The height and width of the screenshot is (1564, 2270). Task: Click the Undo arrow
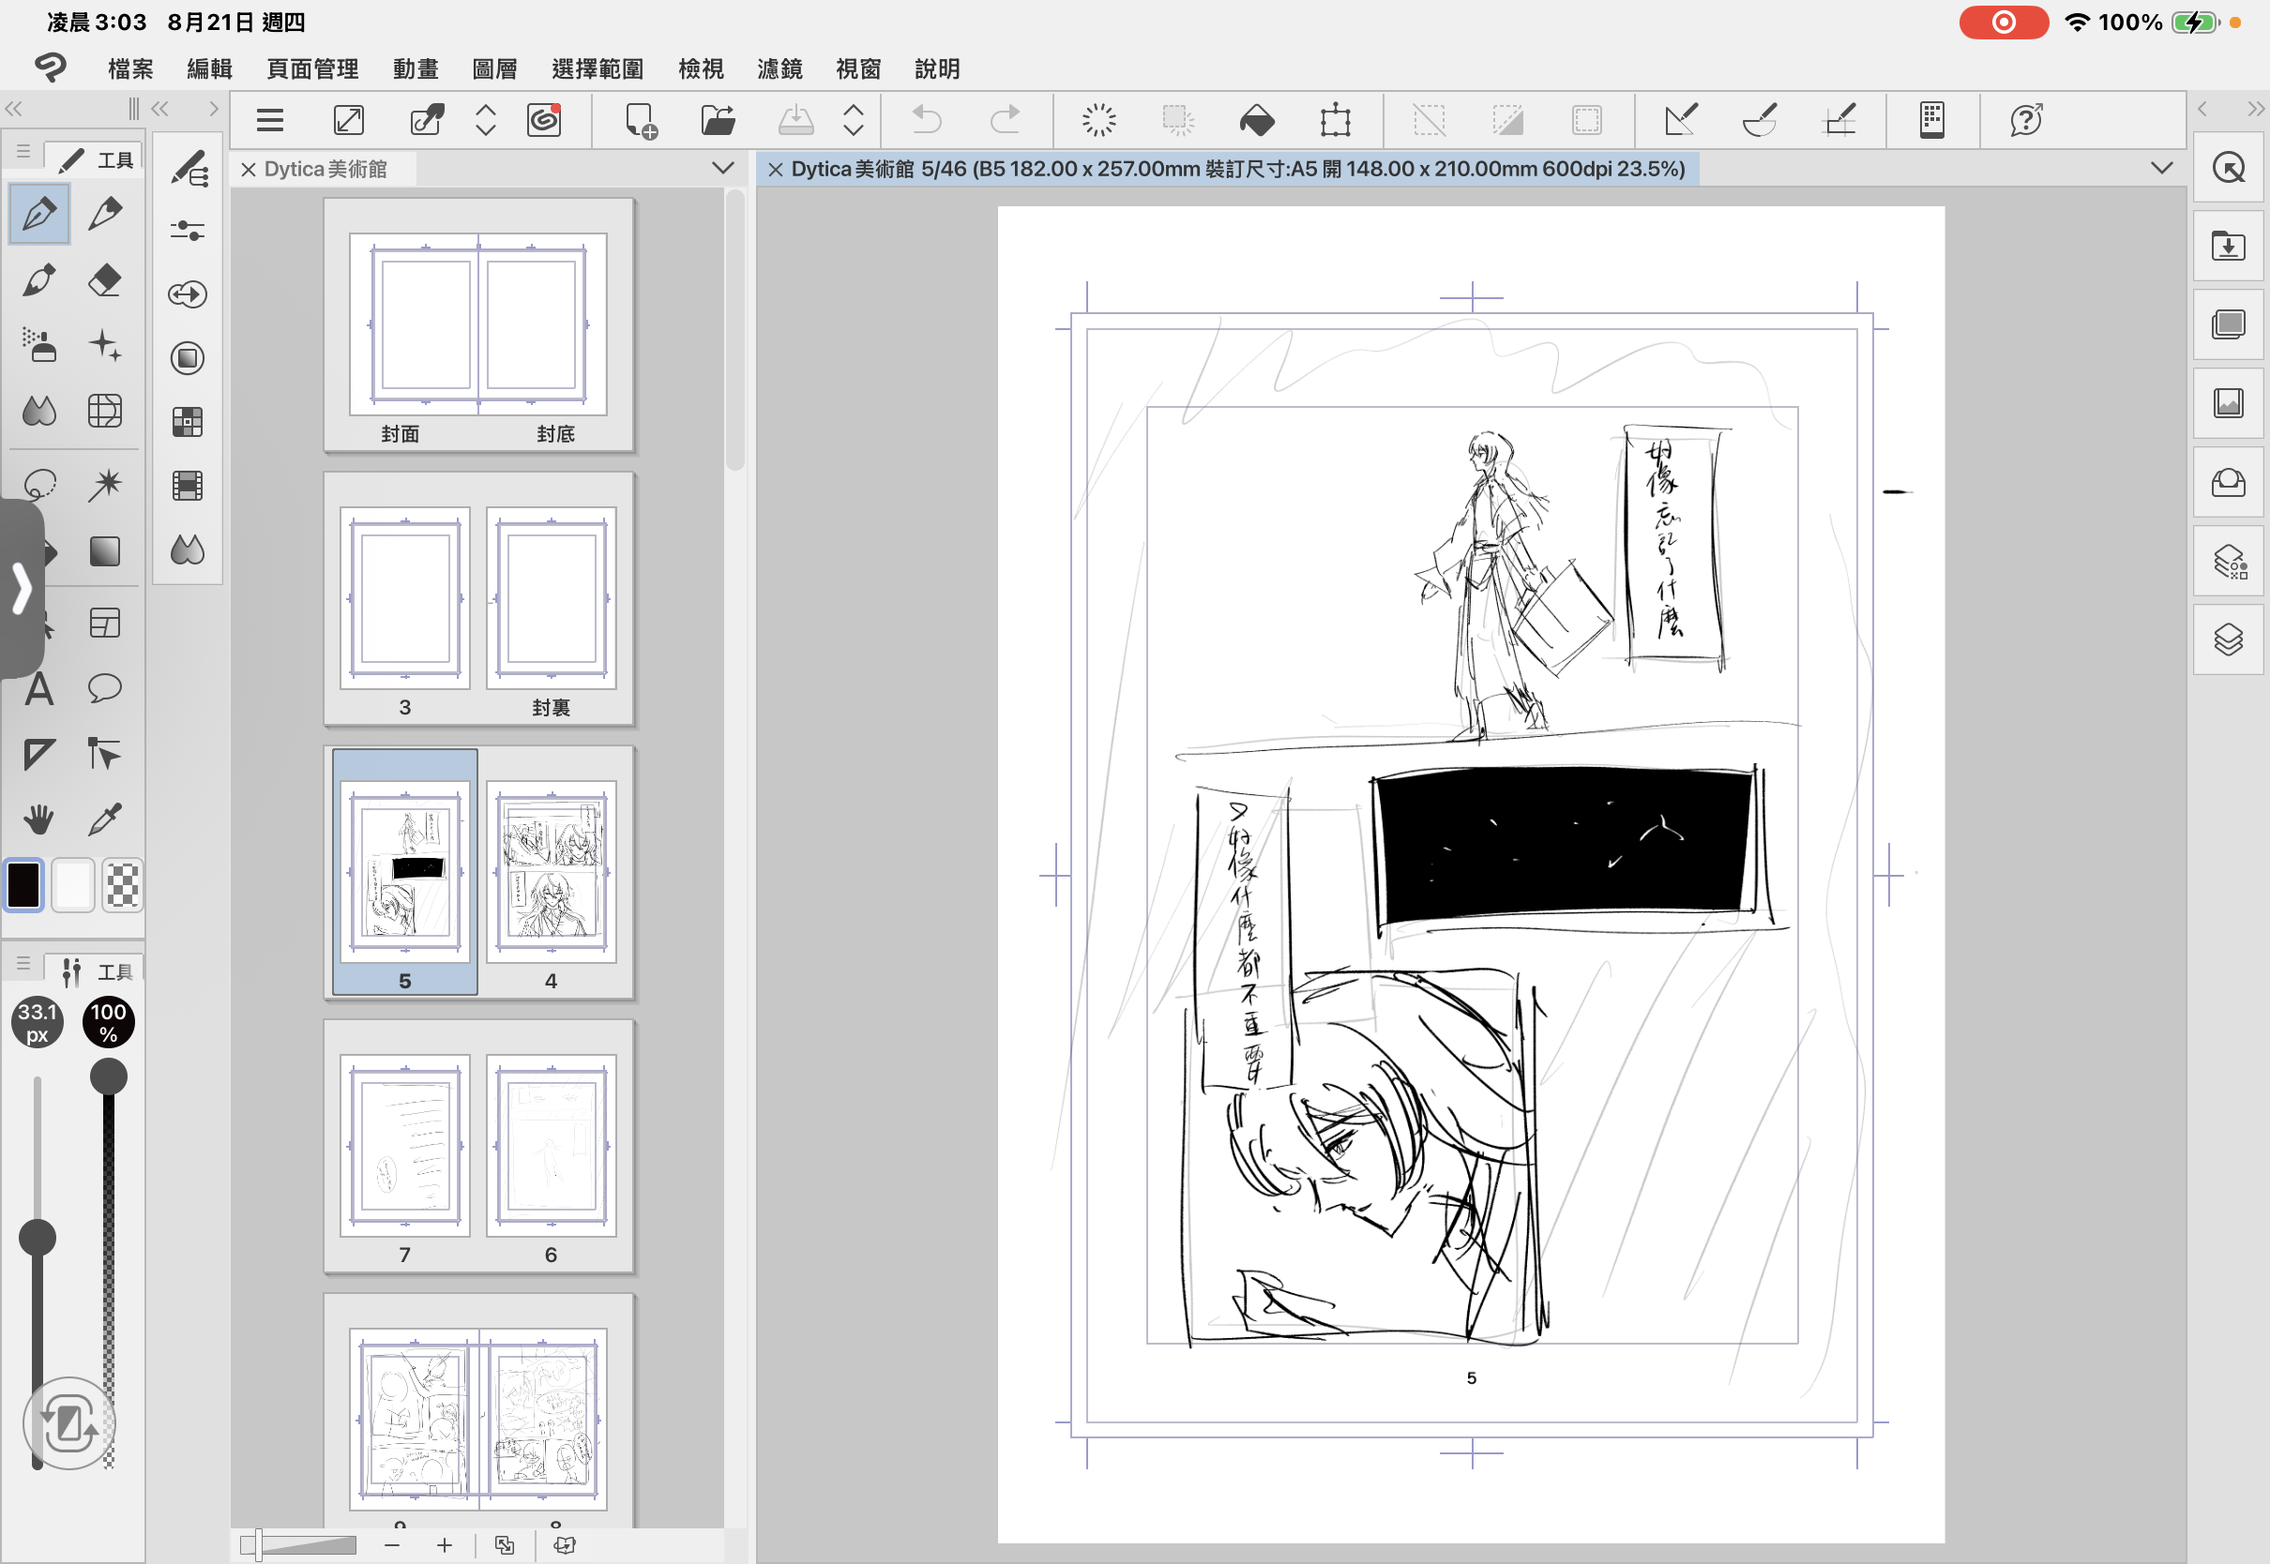tap(926, 121)
